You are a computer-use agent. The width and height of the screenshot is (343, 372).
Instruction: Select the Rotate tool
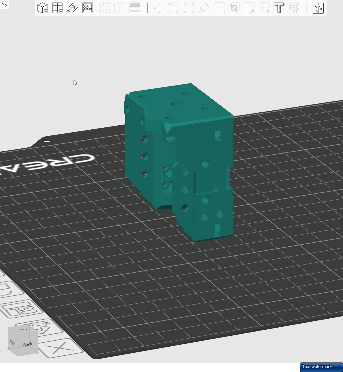(174, 8)
